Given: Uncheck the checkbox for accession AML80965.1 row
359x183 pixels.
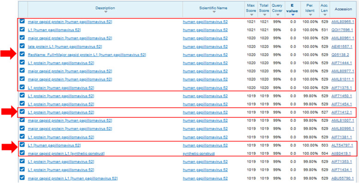Looking at the screenshot, I should pyautogui.click(x=22, y=21).
